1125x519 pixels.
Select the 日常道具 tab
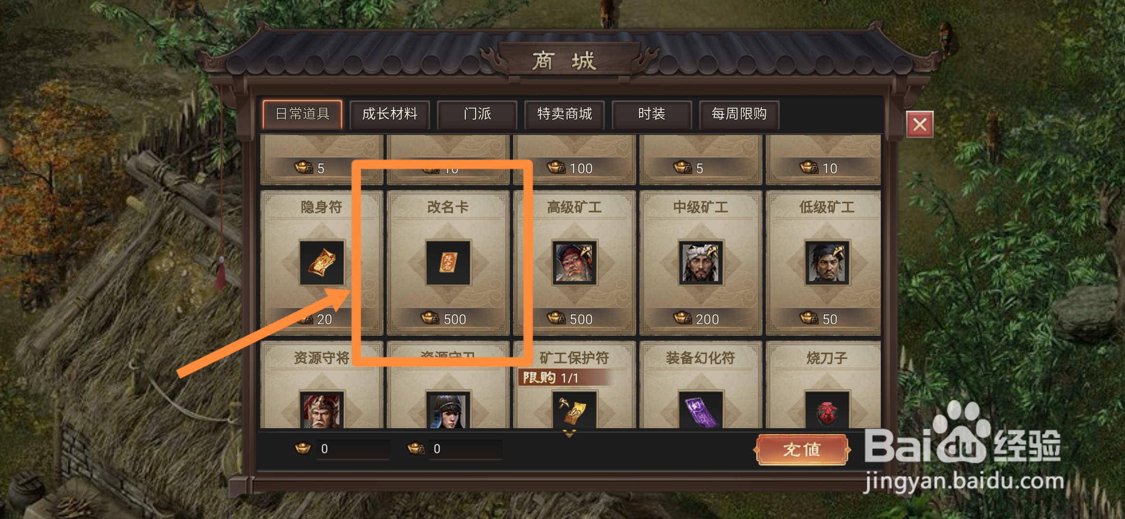(x=302, y=114)
